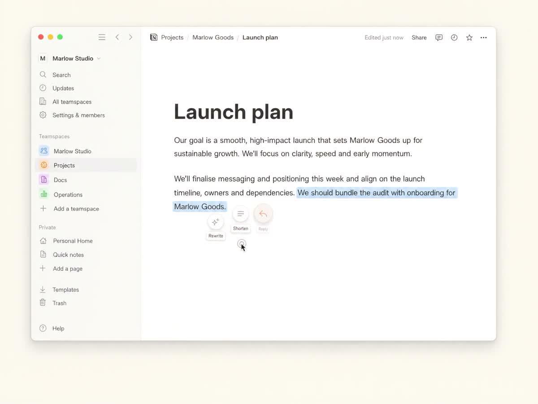Click the purple Docs teamspace icon
The height and width of the screenshot is (404, 538).
pos(44,180)
